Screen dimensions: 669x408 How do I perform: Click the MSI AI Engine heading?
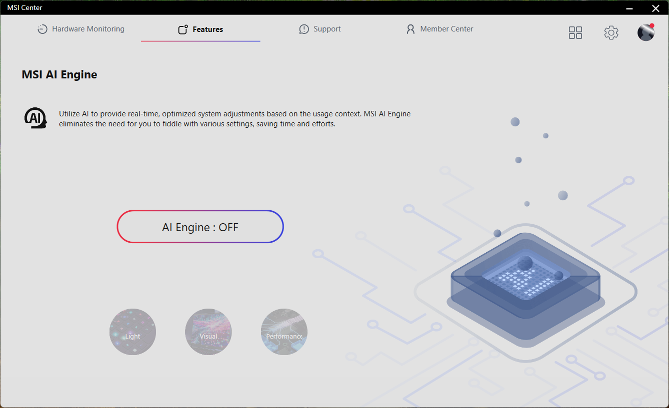click(x=59, y=75)
